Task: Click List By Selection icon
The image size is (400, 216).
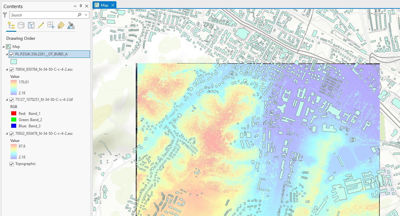Action: coord(31,26)
